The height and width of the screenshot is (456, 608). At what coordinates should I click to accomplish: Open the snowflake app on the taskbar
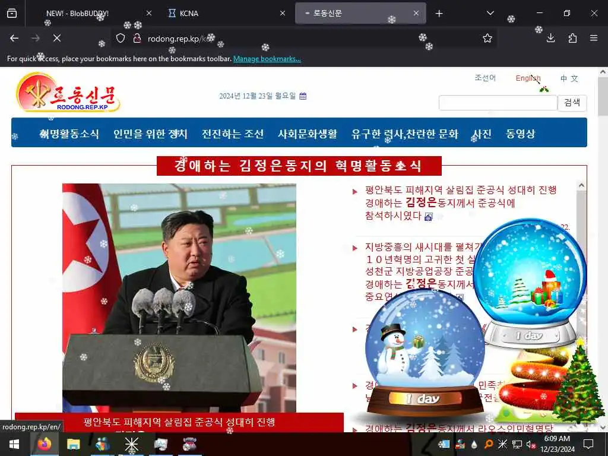point(131,444)
